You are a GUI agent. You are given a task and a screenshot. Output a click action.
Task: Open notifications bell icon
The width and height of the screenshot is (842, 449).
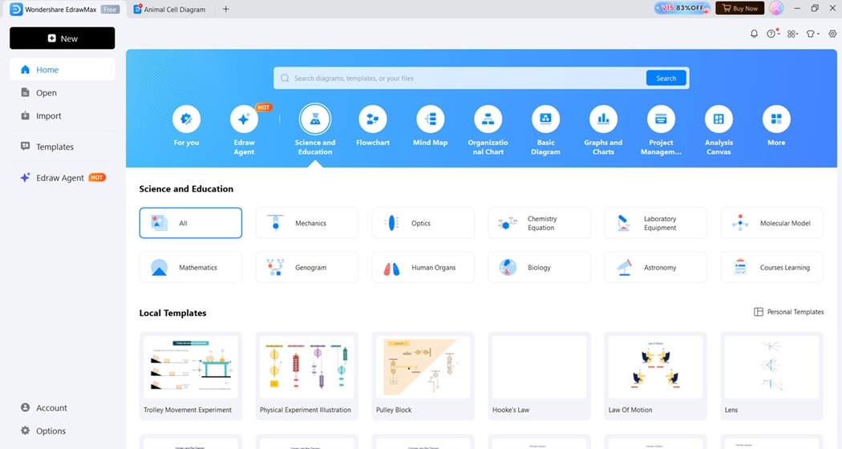click(x=754, y=34)
